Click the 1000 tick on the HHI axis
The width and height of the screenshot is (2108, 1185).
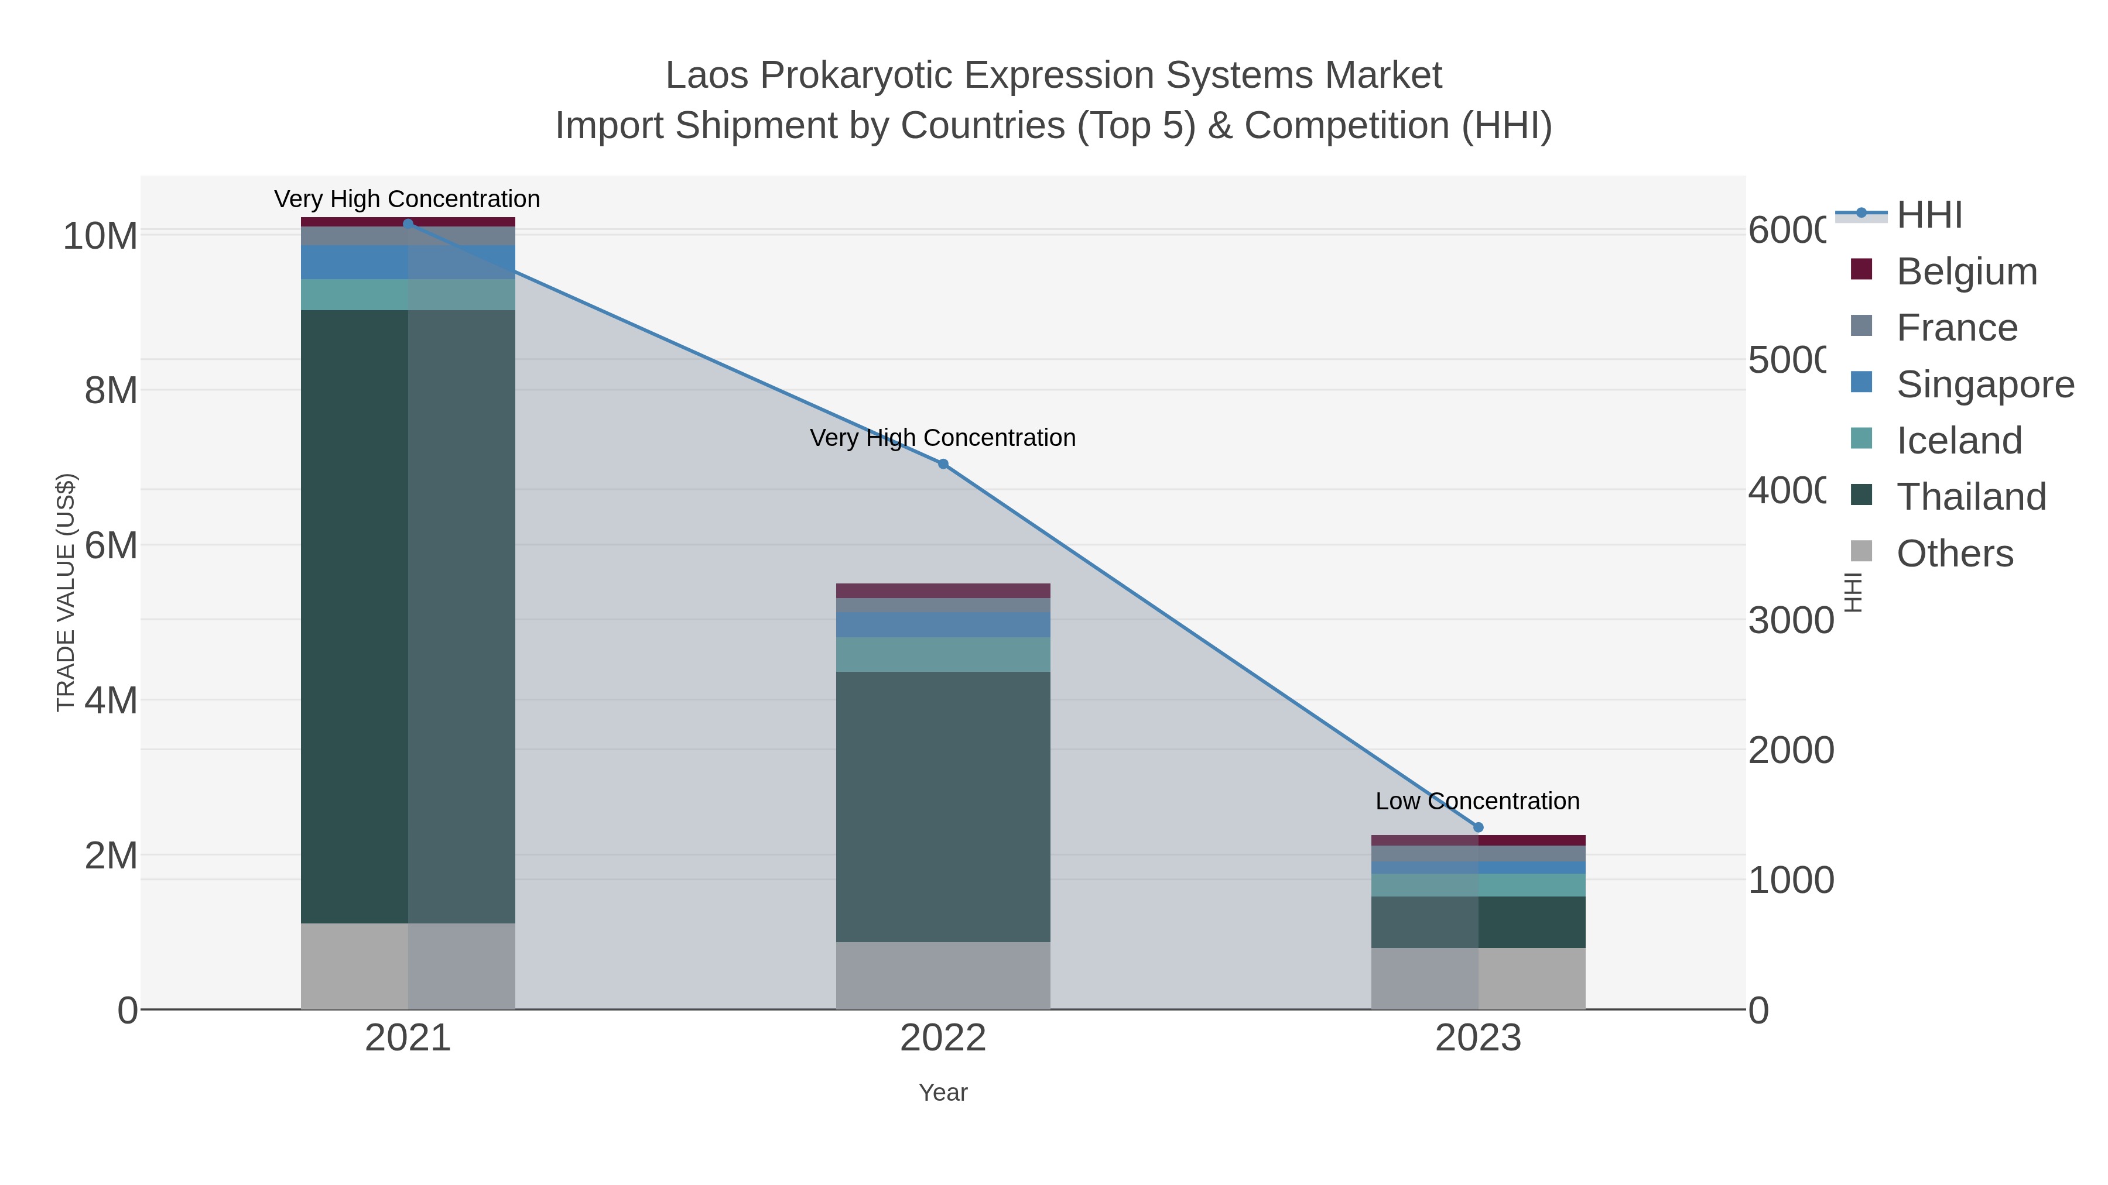pyautogui.click(x=1791, y=881)
